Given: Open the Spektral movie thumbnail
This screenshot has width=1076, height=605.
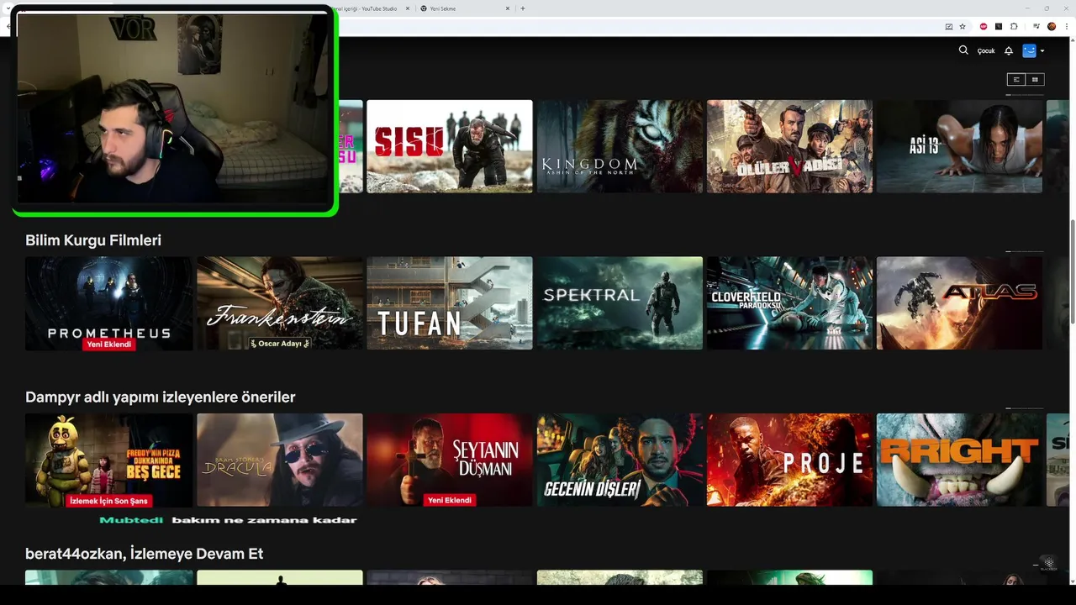Looking at the screenshot, I should [x=620, y=303].
